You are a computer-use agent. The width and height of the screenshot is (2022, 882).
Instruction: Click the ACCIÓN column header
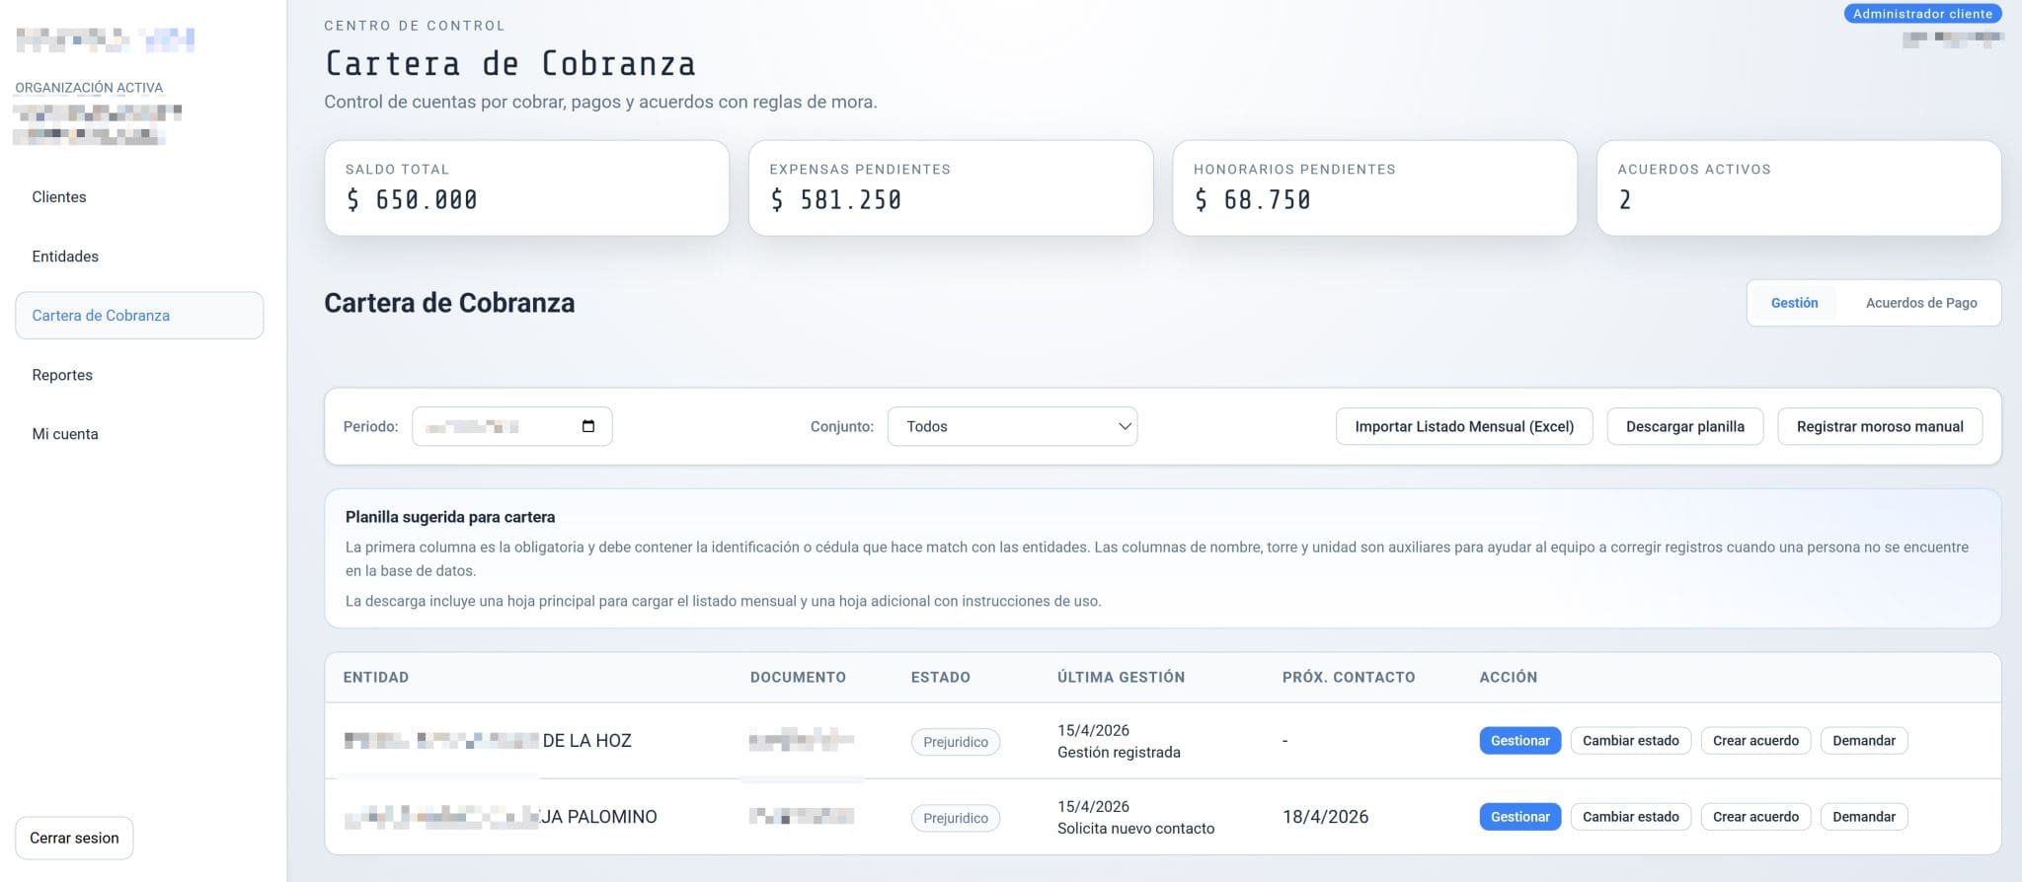tap(1508, 678)
